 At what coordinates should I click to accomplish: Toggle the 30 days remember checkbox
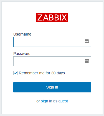click(x=16, y=73)
